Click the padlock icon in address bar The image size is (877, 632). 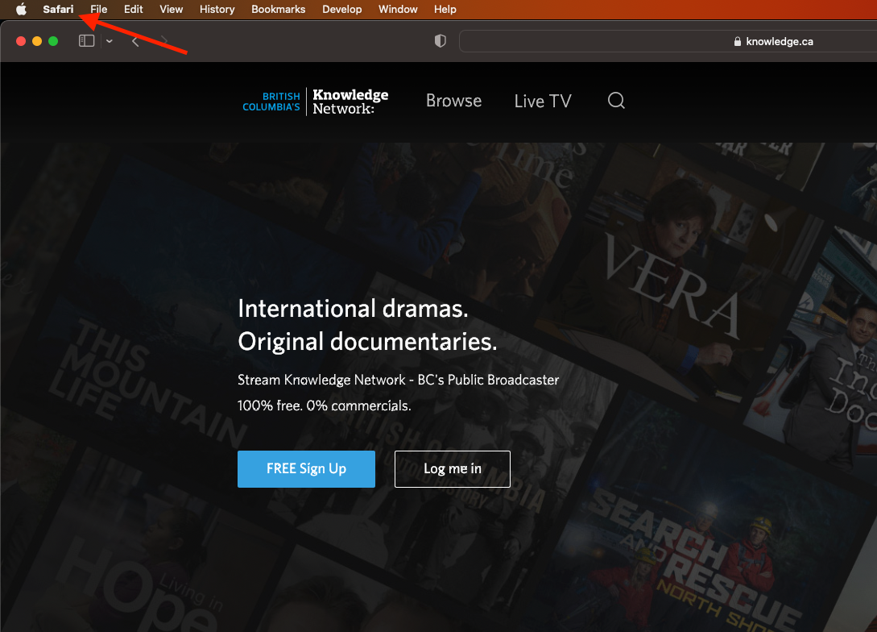[737, 41]
